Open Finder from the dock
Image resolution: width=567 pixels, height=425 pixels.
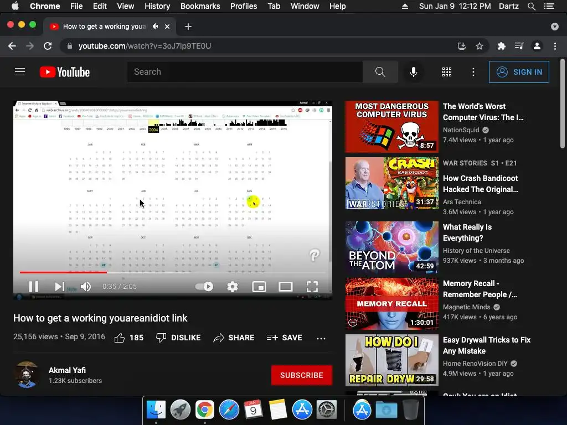pos(156,410)
